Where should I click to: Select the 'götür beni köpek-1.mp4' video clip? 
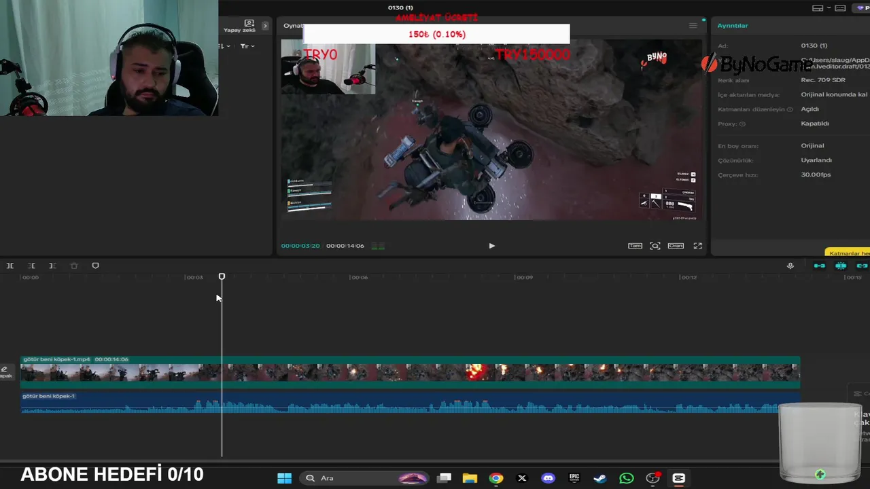410,372
